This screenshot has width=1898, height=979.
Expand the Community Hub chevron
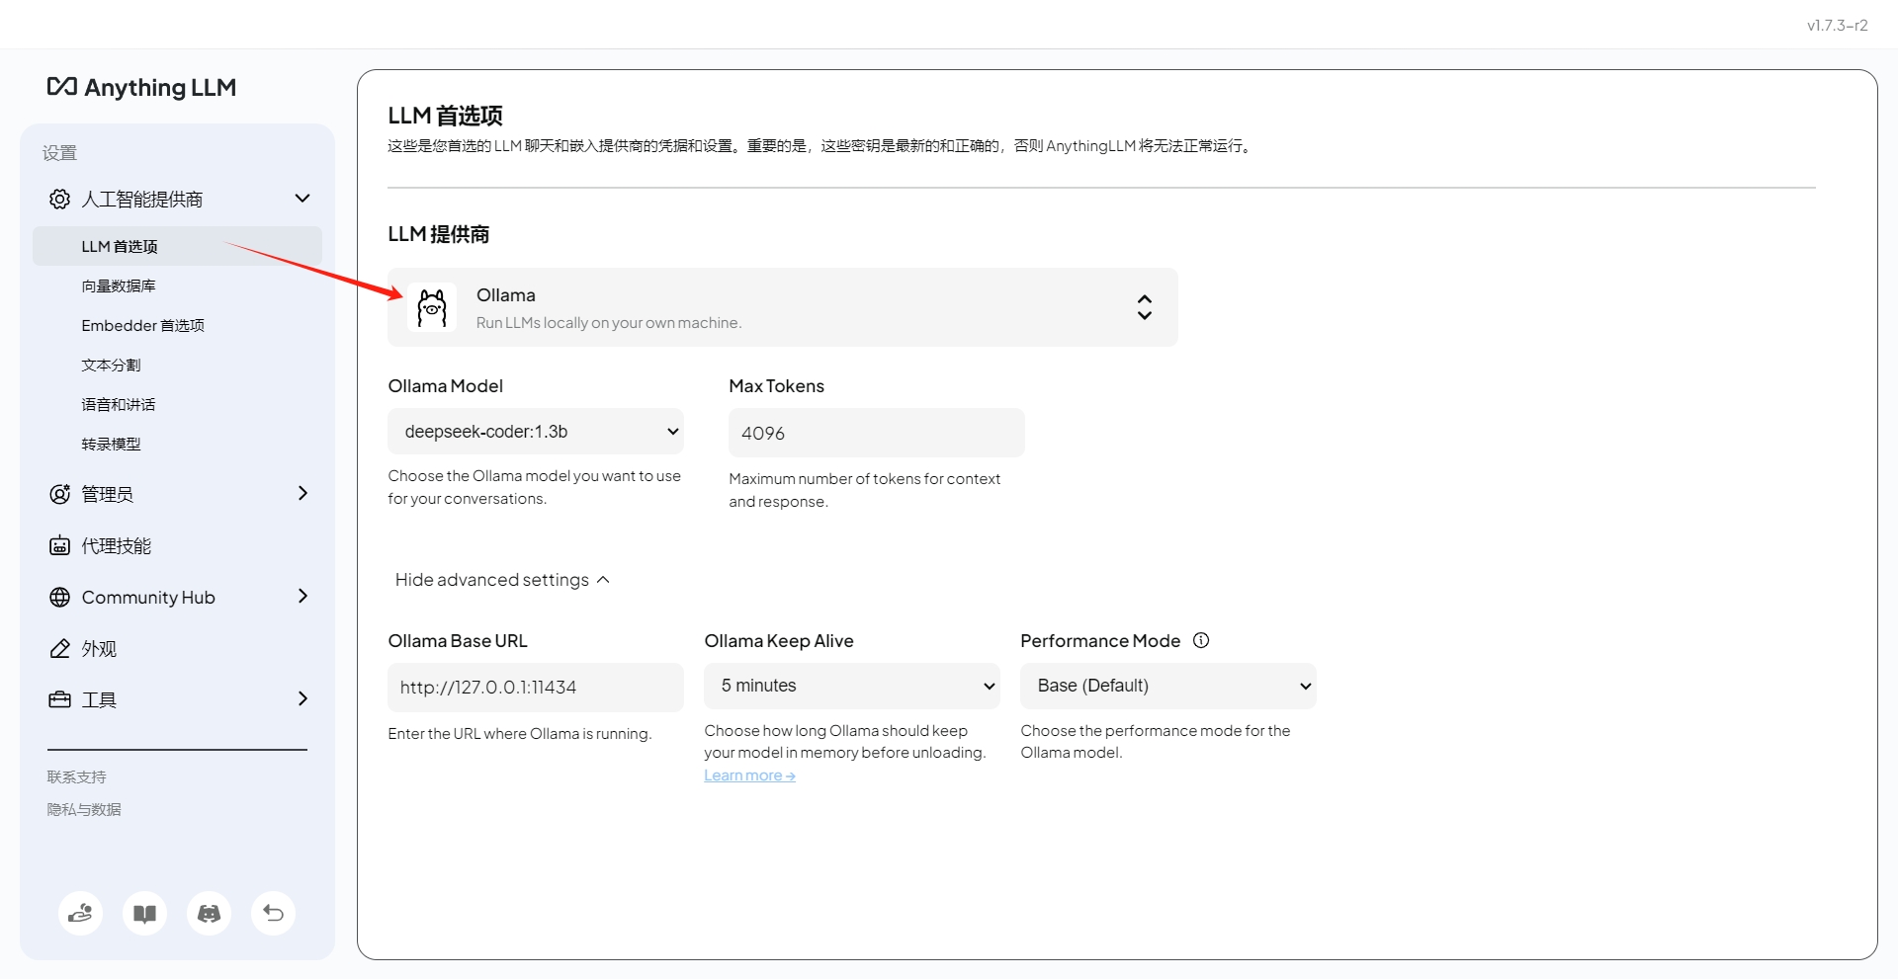pos(302,596)
